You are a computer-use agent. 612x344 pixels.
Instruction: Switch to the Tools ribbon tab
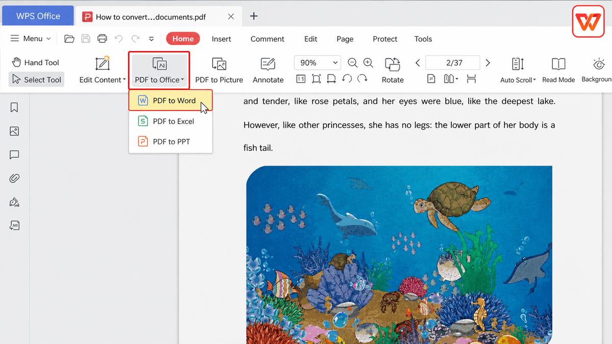pyautogui.click(x=423, y=39)
